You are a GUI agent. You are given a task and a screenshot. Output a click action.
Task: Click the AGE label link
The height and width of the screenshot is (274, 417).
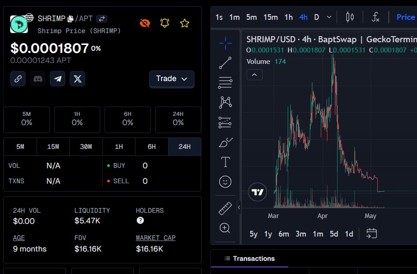click(x=19, y=238)
